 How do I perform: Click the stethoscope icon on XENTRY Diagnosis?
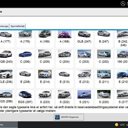coord(57,117)
